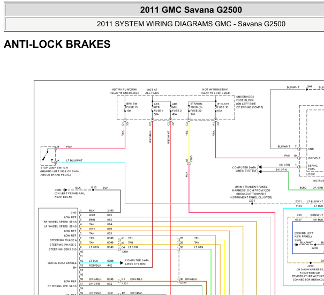Click circuit number '6727'
The image size is (324, 295).
[x=298, y=220]
